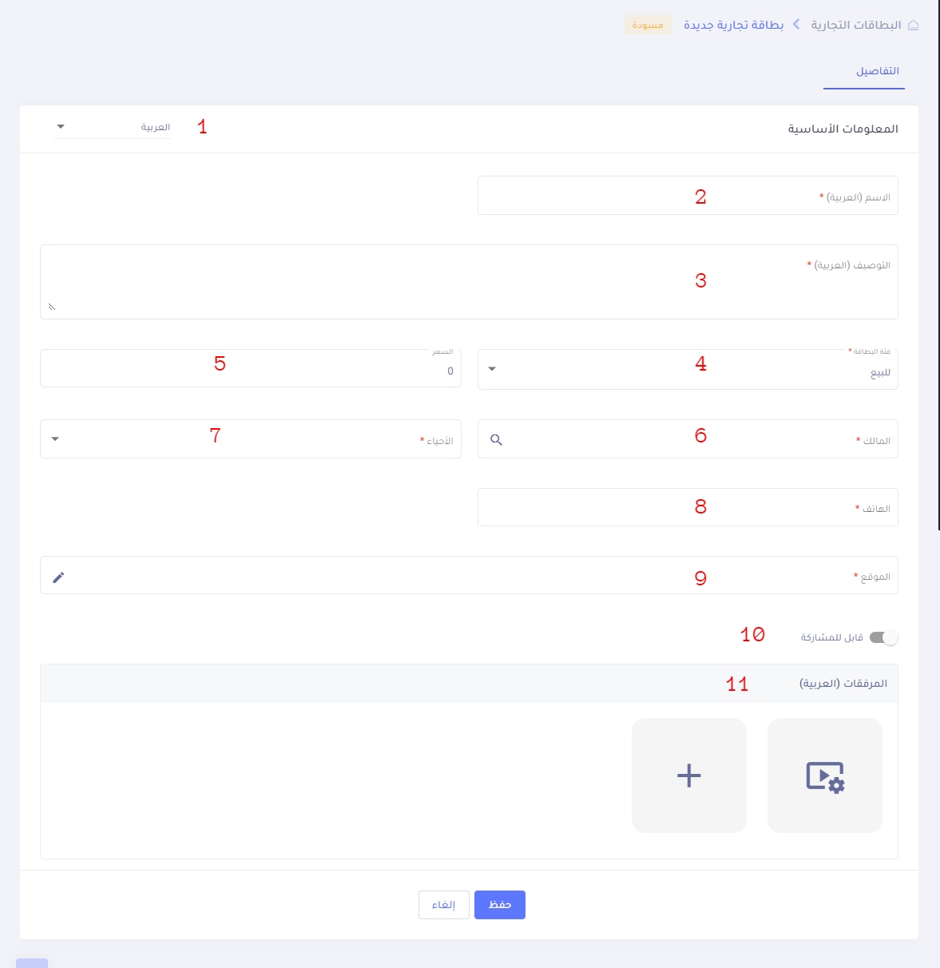Click the مسودة draft status badge
This screenshot has width=940, height=968.
[648, 25]
